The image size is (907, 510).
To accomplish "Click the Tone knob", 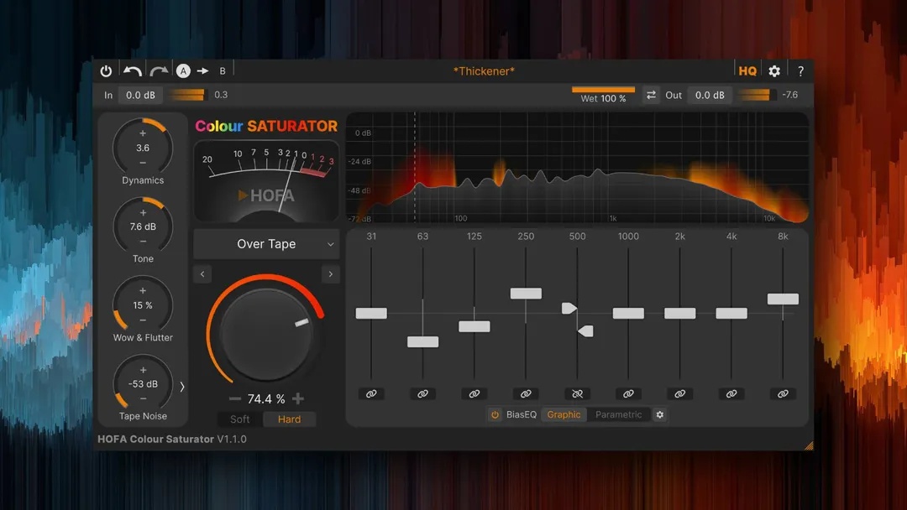I will [143, 226].
